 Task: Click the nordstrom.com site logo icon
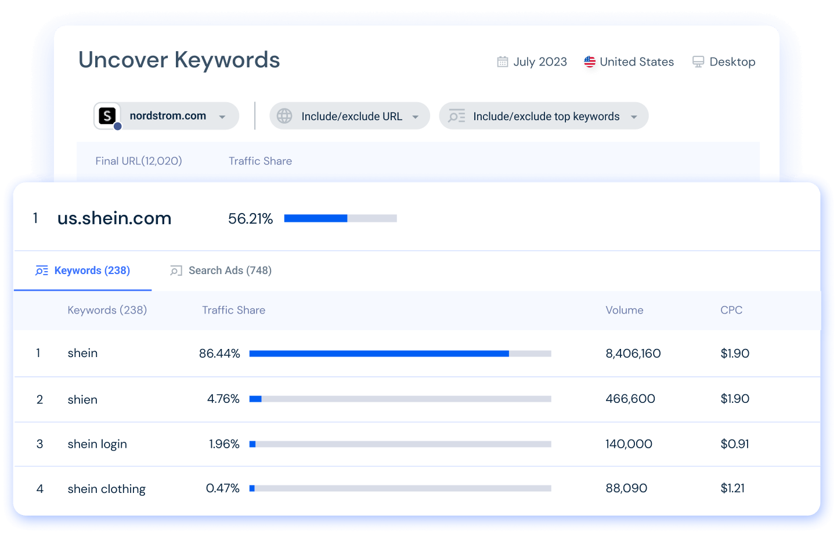(x=107, y=116)
